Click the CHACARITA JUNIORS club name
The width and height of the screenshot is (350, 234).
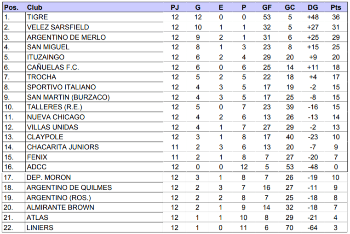[63, 147]
